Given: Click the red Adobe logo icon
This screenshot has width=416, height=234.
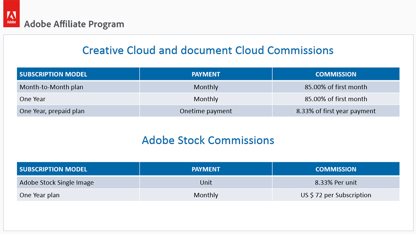Looking at the screenshot, I should pos(11,13).
